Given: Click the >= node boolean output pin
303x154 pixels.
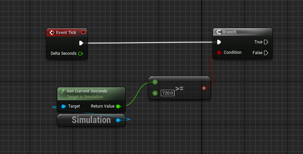Looking at the screenshot, I should coord(204,88).
